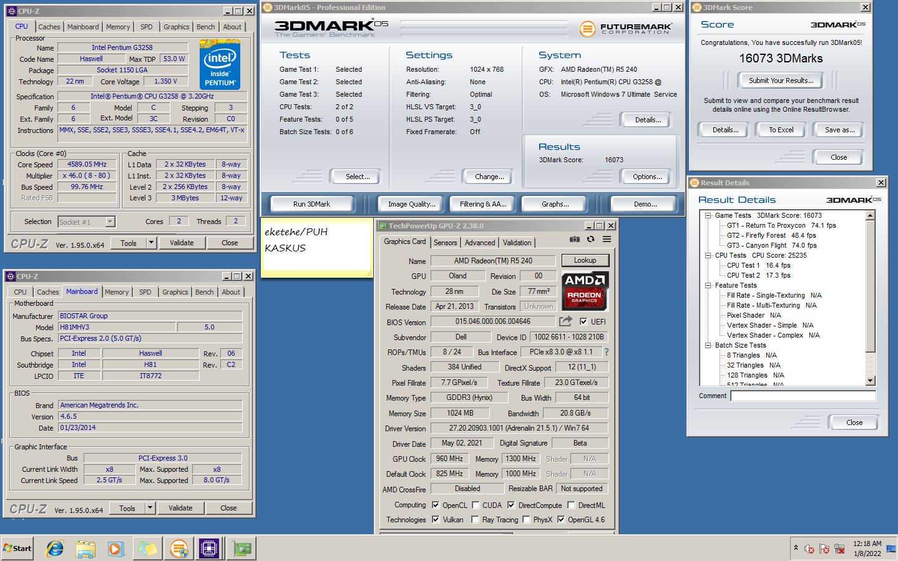Toggle the OpenGL 4.6 checkbox
Screen dimensions: 898x561
coord(561,519)
